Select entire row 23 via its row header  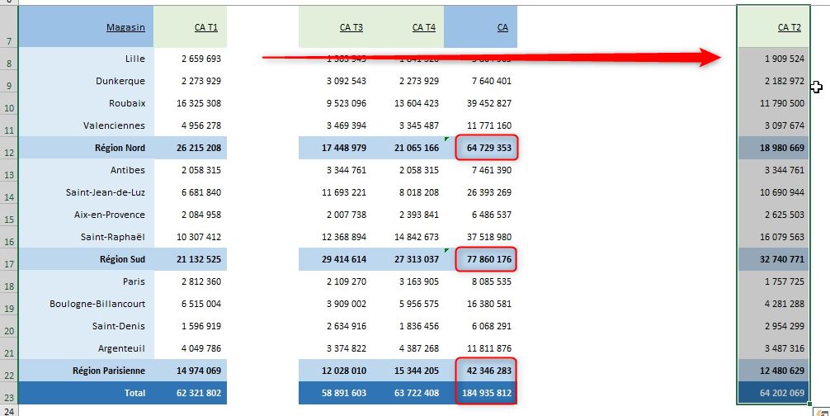[9, 393]
